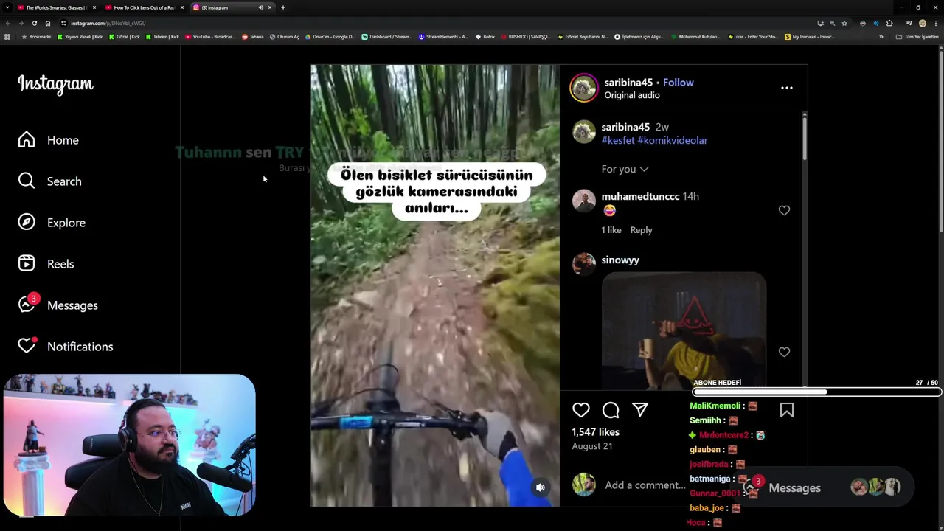This screenshot has width=944, height=531.
Task: Open the Explore compass in the sidebar
Action: (x=52, y=223)
